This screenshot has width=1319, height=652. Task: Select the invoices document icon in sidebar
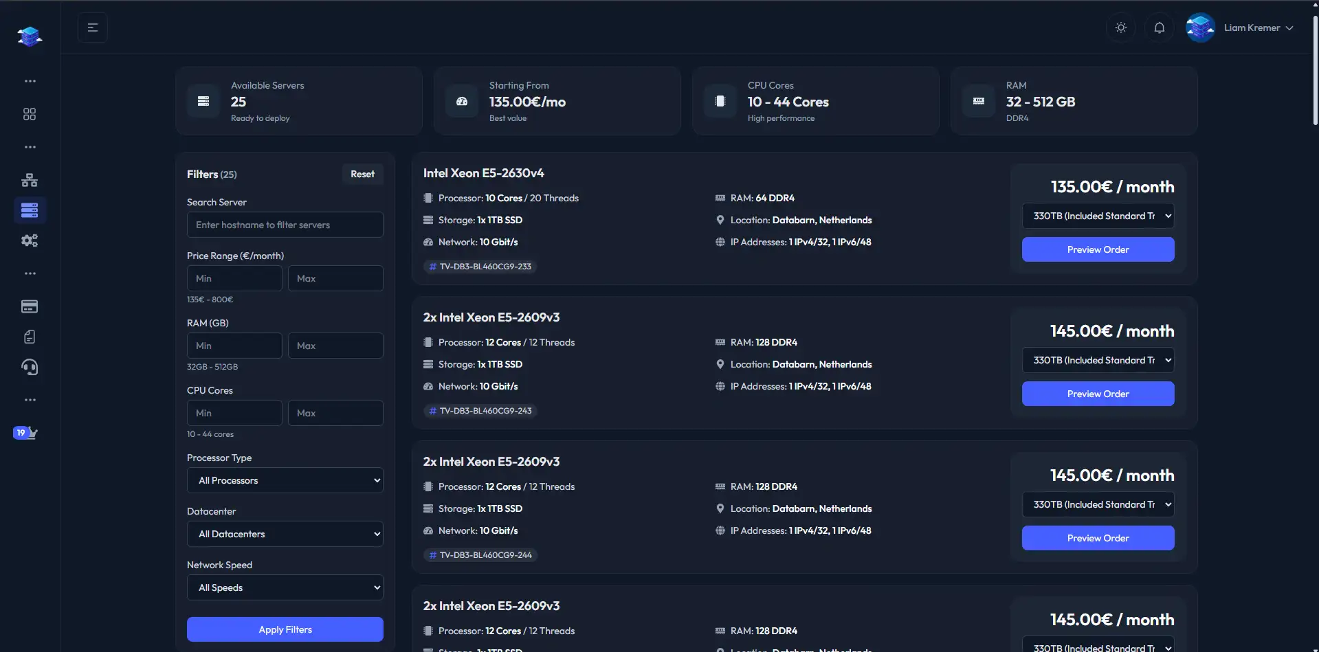(29, 337)
